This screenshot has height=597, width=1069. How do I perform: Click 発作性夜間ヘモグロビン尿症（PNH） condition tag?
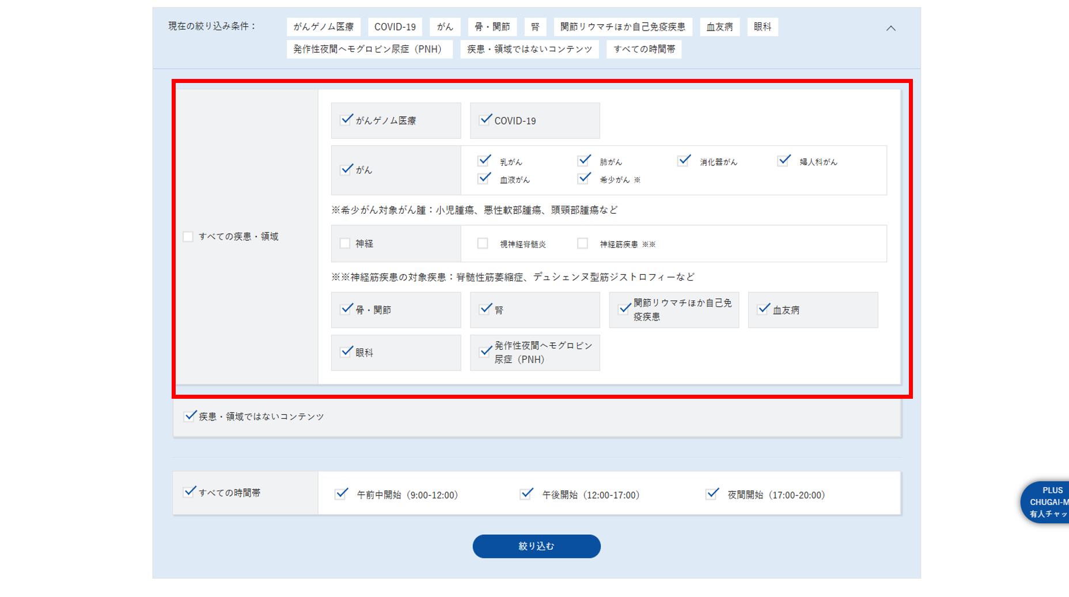[x=369, y=49]
